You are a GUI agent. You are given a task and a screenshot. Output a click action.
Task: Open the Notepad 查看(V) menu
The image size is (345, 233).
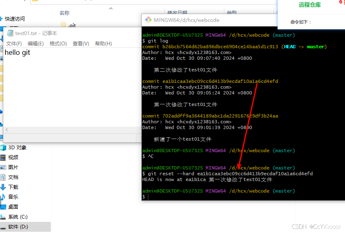tap(81, 44)
